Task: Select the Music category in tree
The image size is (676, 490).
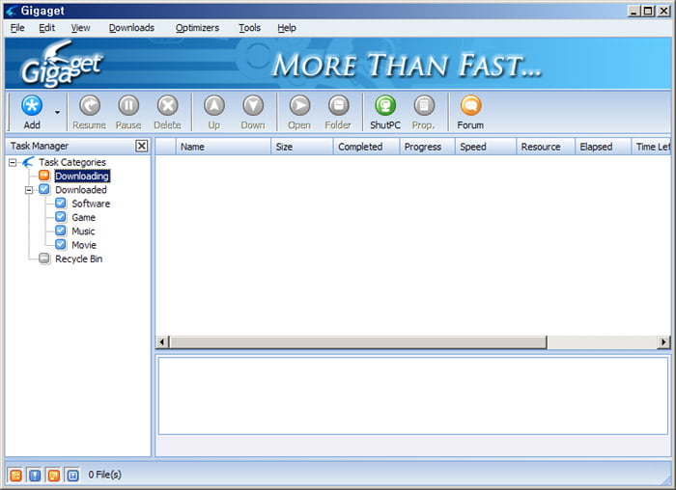Action: [x=83, y=231]
